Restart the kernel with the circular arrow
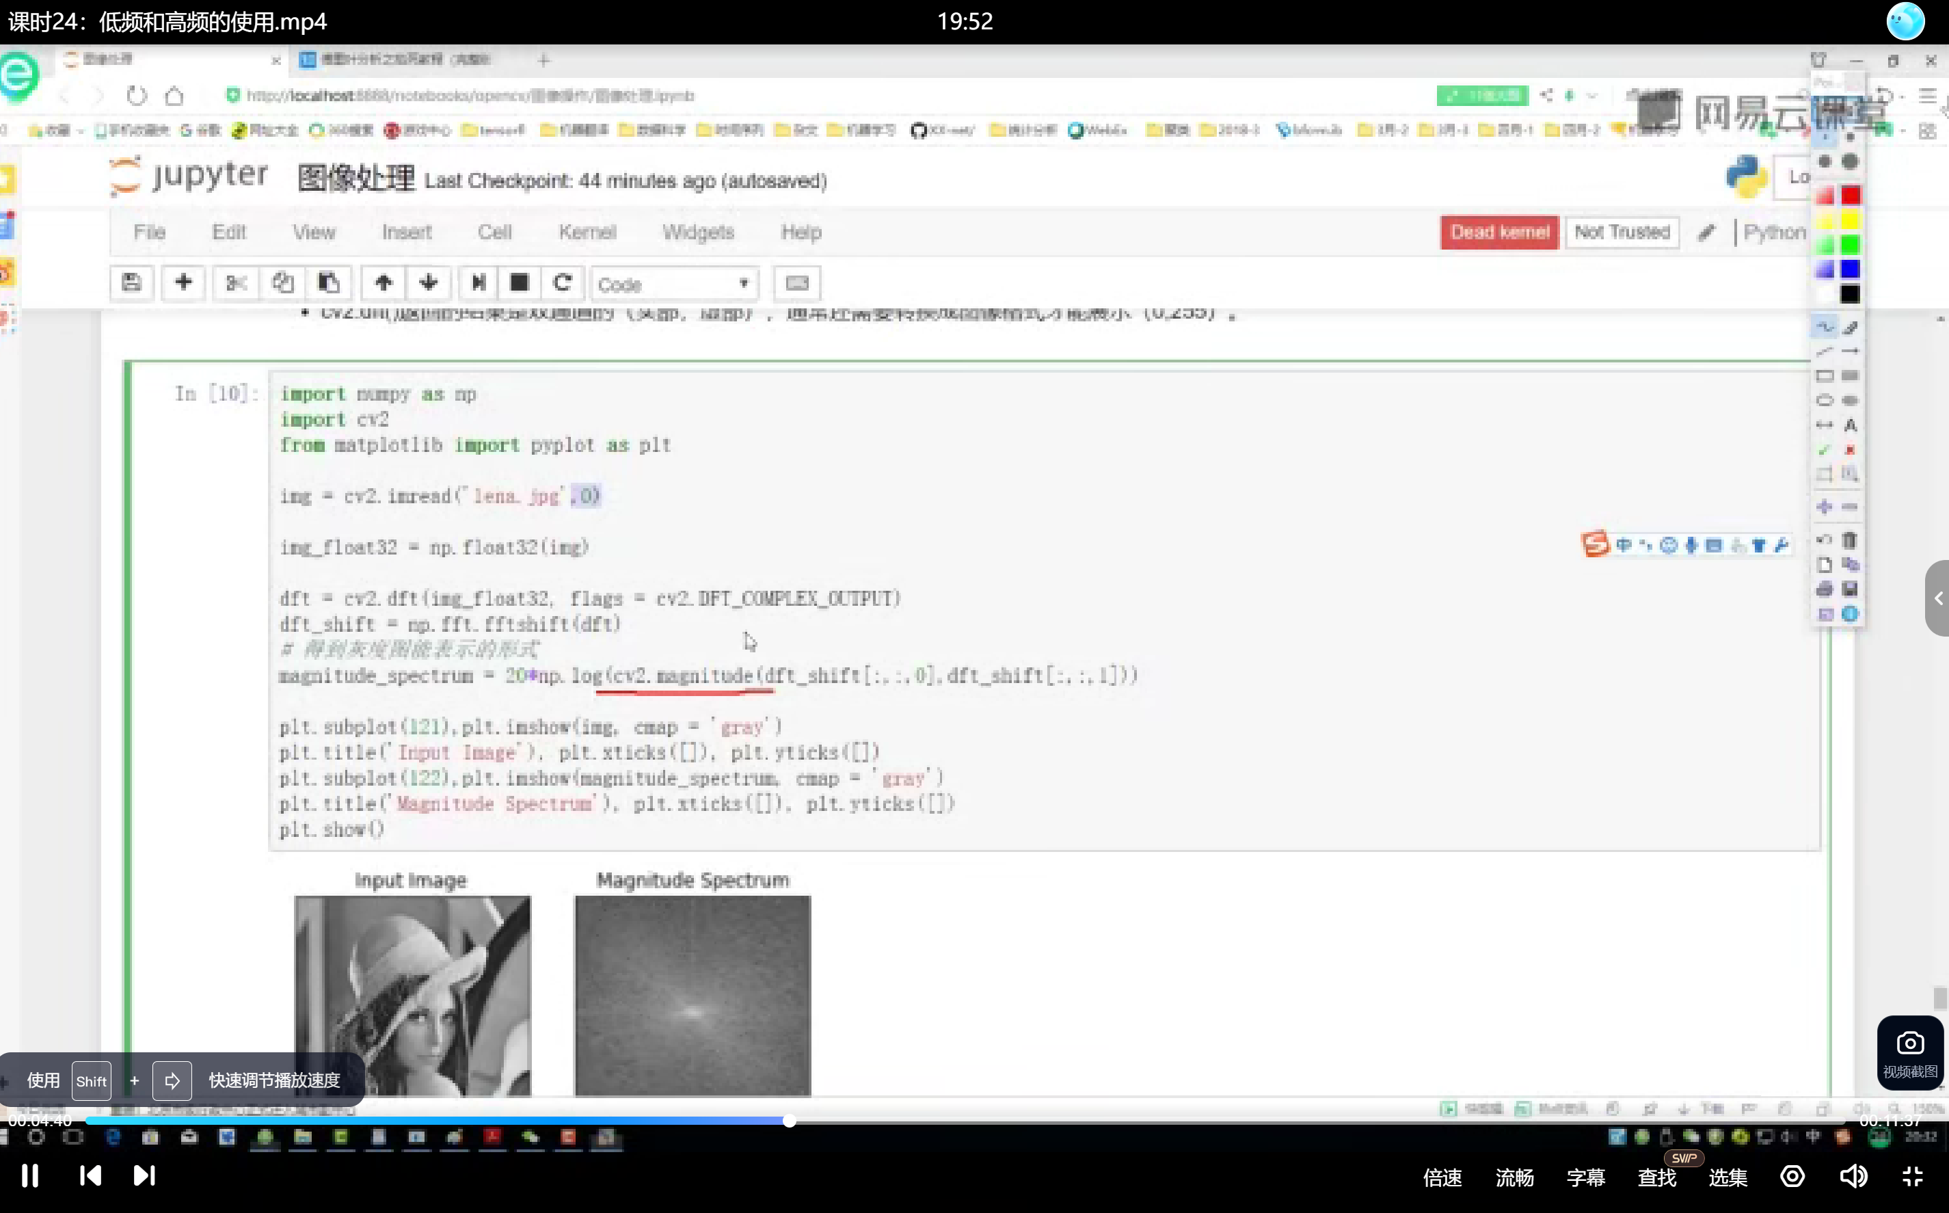Viewport: 1949px width, 1213px height. click(x=562, y=283)
